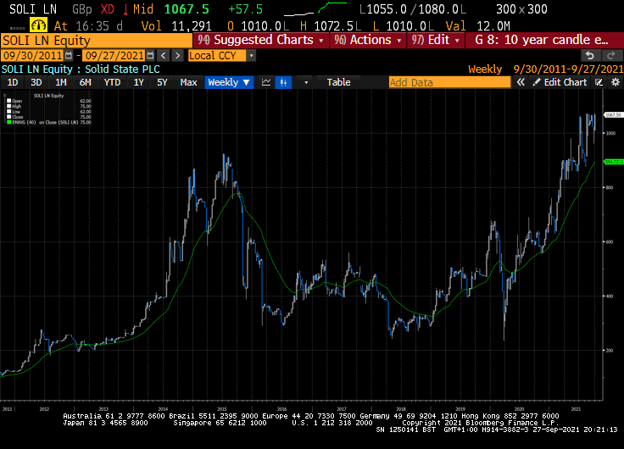Click the green EMAVG value axis label
Image resolution: width=624 pixels, height=449 pixels.
(x=614, y=162)
